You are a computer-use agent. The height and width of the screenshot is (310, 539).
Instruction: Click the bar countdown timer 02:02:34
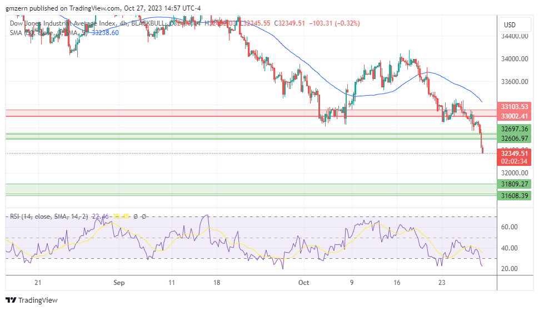click(x=514, y=161)
